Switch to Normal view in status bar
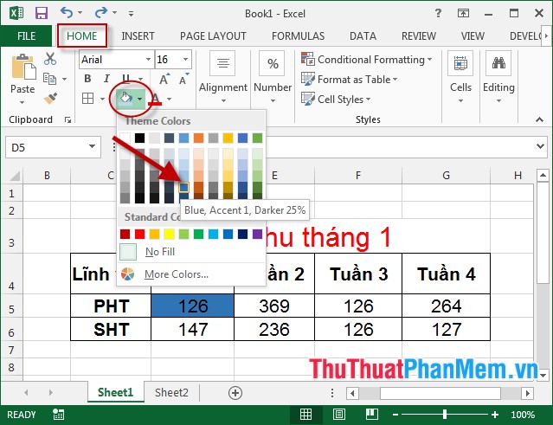 click(x=305, y=415)
